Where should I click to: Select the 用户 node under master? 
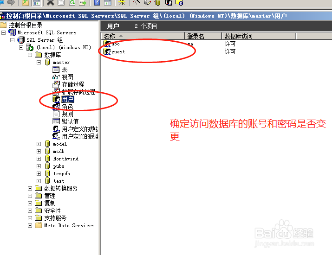pos(67,99)
